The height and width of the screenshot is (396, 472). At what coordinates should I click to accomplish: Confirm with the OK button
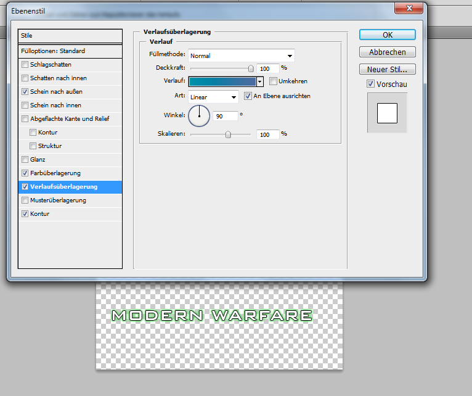388,35
